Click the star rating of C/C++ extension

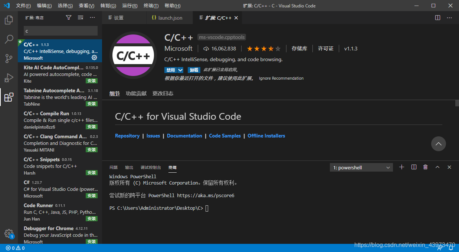pos(264,49)
